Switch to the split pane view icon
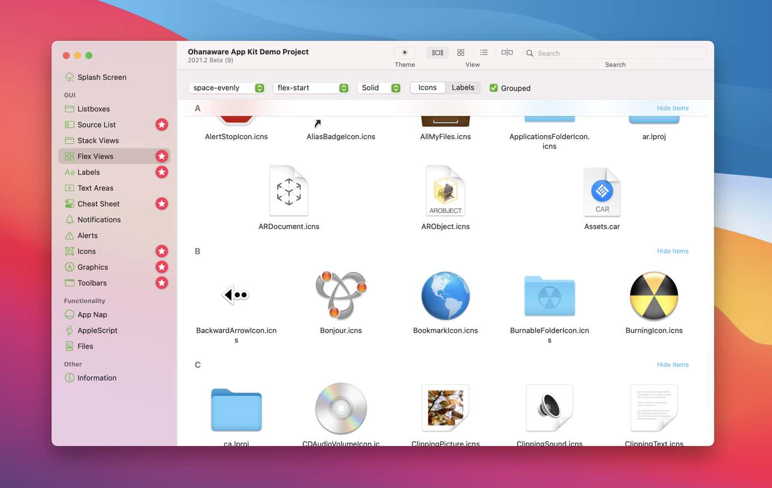Viewport: 772px width, 488px height. click(507, 52)
